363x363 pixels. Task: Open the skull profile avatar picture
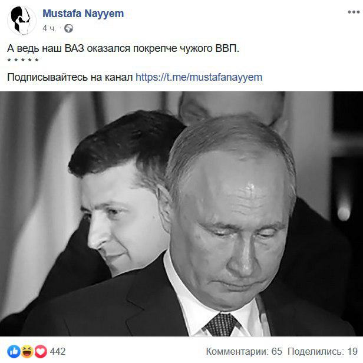(x=22, y=21)
